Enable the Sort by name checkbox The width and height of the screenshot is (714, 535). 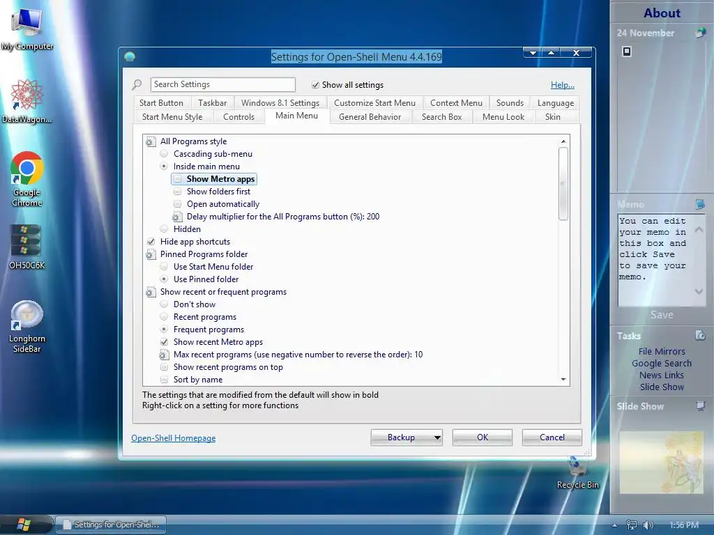(164, 380)
